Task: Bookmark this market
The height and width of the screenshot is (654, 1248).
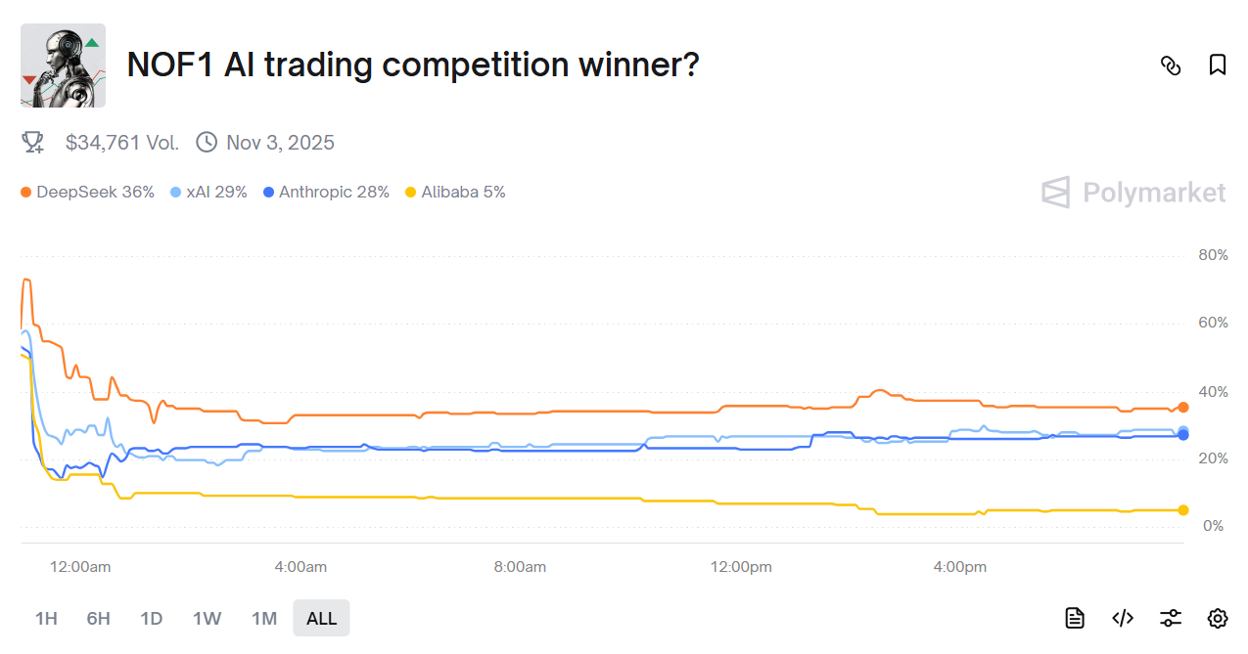Action: (x=1218, y=65)
